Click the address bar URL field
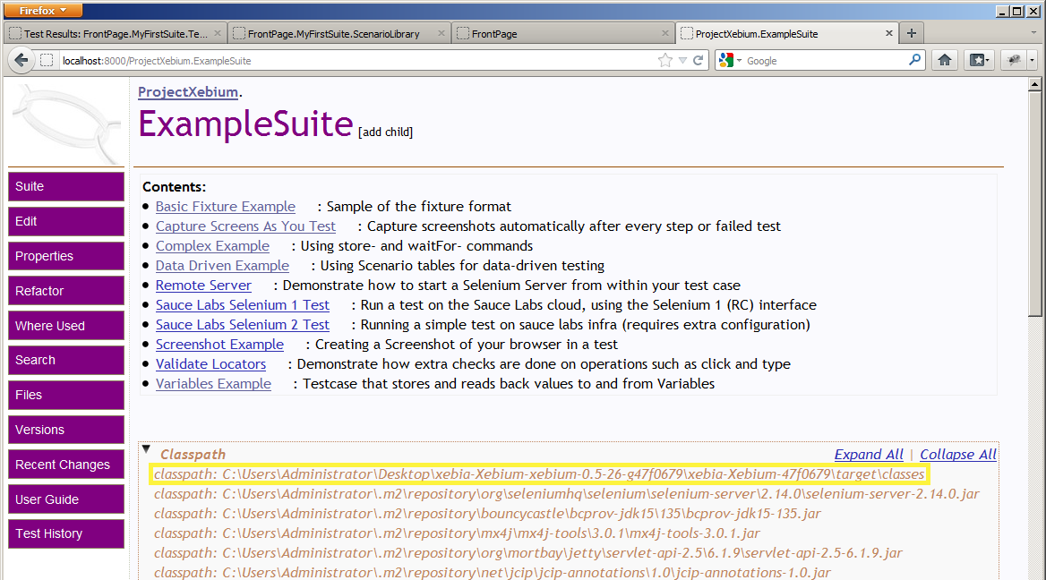 357,61
